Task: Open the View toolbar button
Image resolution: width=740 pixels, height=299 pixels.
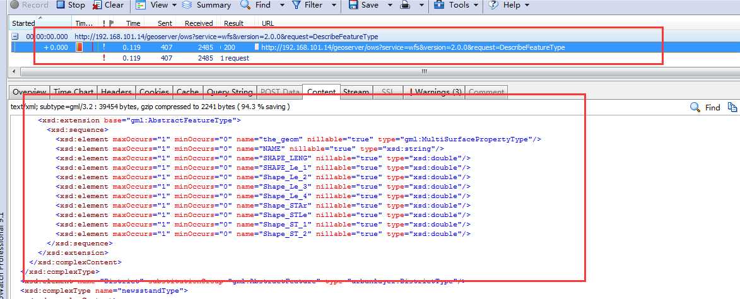Action: tap(153, 4)
